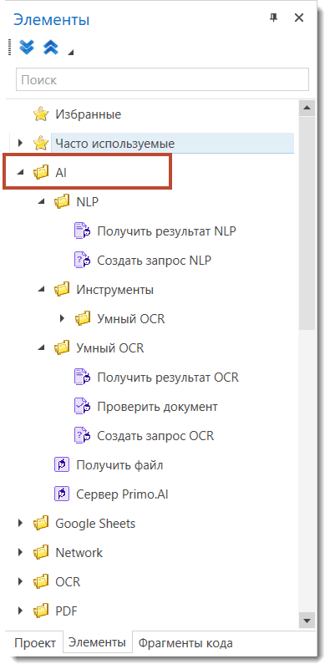Click scrollbar down arrow

307,620
